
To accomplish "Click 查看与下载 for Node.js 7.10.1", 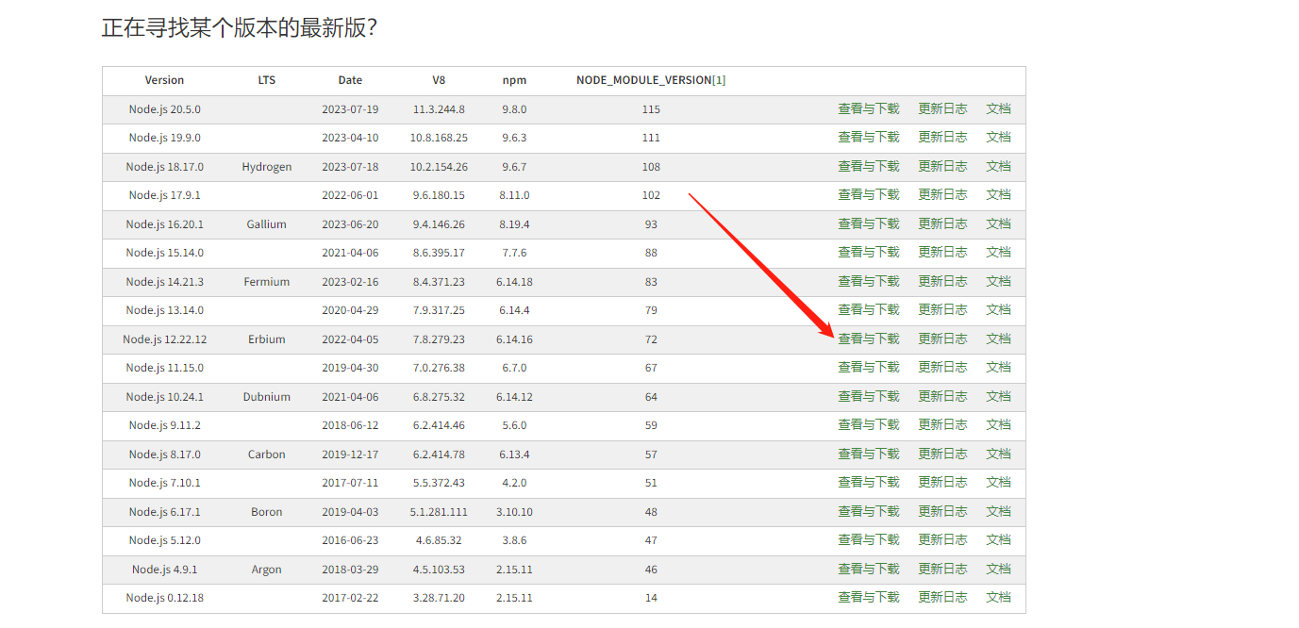I will [869, 482].
